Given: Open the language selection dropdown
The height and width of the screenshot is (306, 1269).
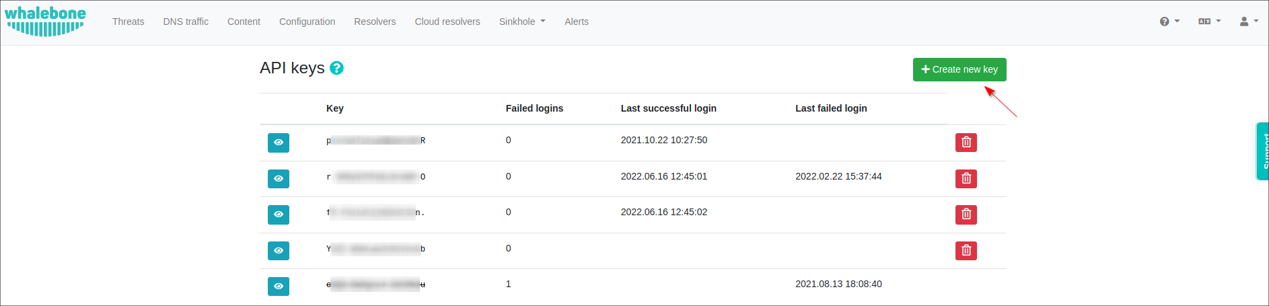Looking at the screenshot, I should (x=1209, y=22).
